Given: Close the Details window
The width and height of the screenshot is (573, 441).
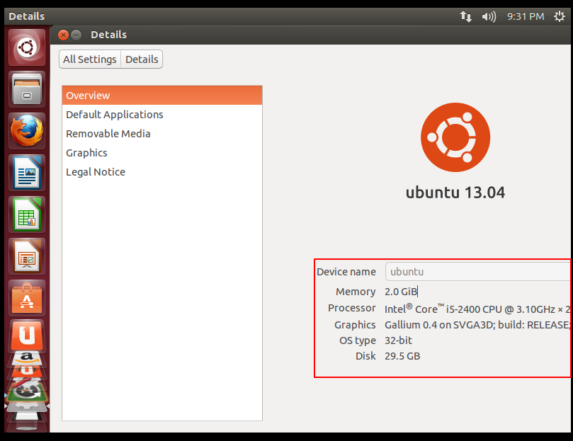Looking at the screenshot, I should point(63,35).
